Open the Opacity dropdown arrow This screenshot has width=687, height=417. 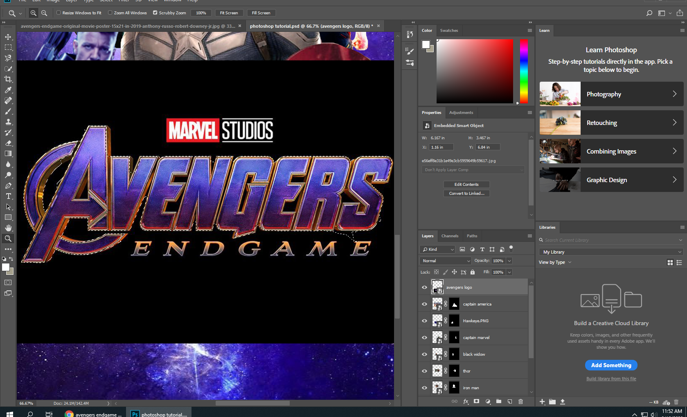pyautogui.click(x=509, y=261)
